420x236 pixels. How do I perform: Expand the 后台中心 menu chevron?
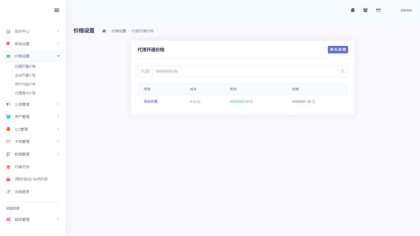click(58, 31)
